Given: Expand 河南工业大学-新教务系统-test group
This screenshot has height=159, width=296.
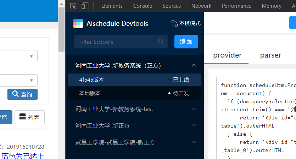Looking at the screenshot, I should [194, 109].
